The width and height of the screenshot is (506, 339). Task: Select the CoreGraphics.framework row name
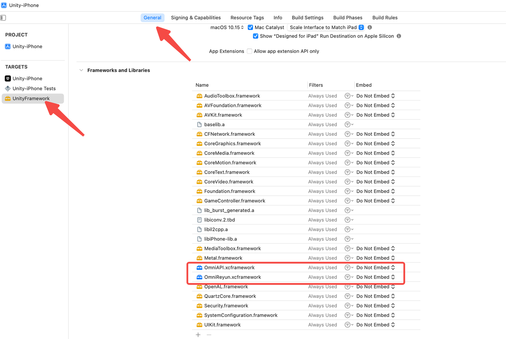click(232, 144)
